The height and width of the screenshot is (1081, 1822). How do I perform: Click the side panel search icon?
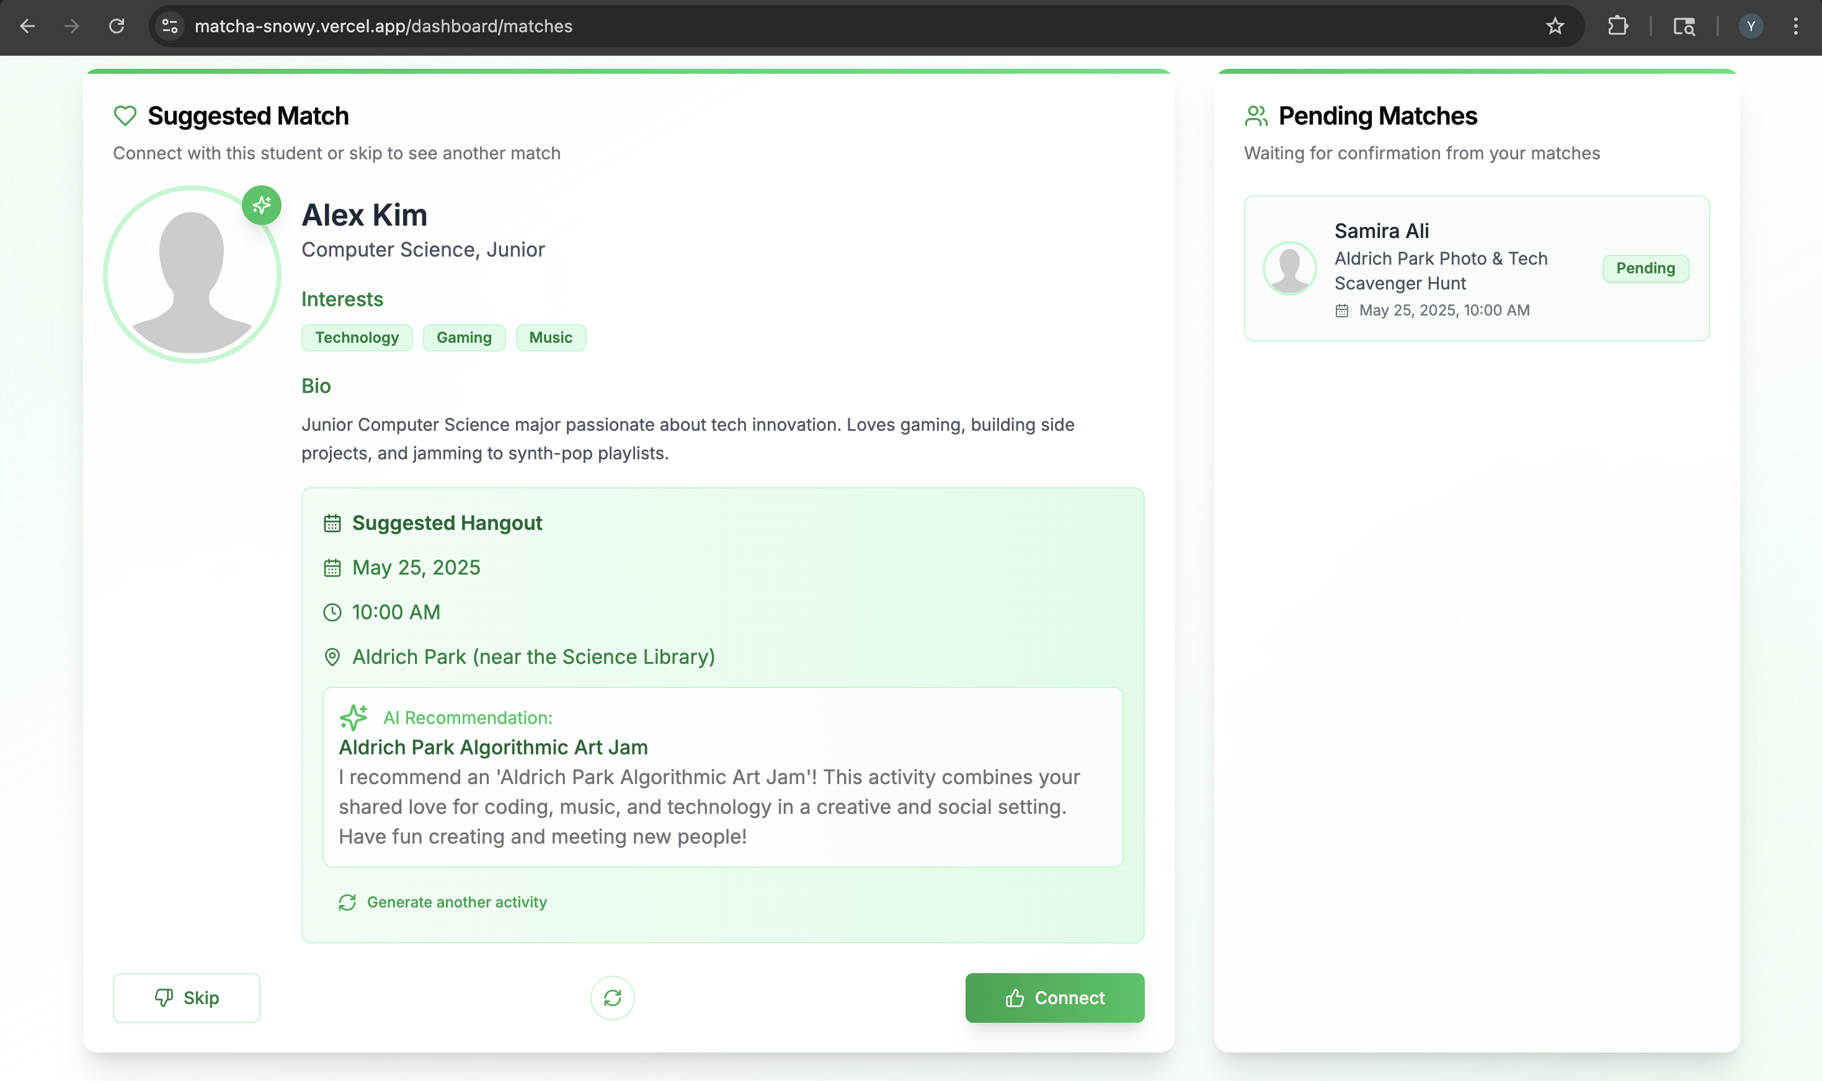pos(1684,26)
